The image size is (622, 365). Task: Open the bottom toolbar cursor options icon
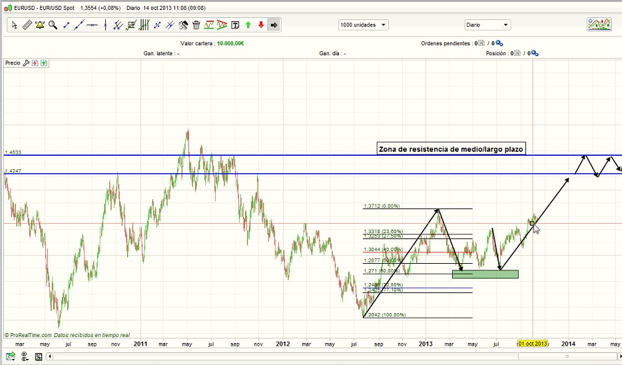coord(25,356)
